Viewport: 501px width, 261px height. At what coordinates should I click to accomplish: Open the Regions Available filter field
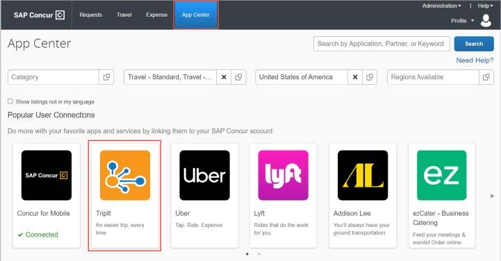(x=434, y=77)
